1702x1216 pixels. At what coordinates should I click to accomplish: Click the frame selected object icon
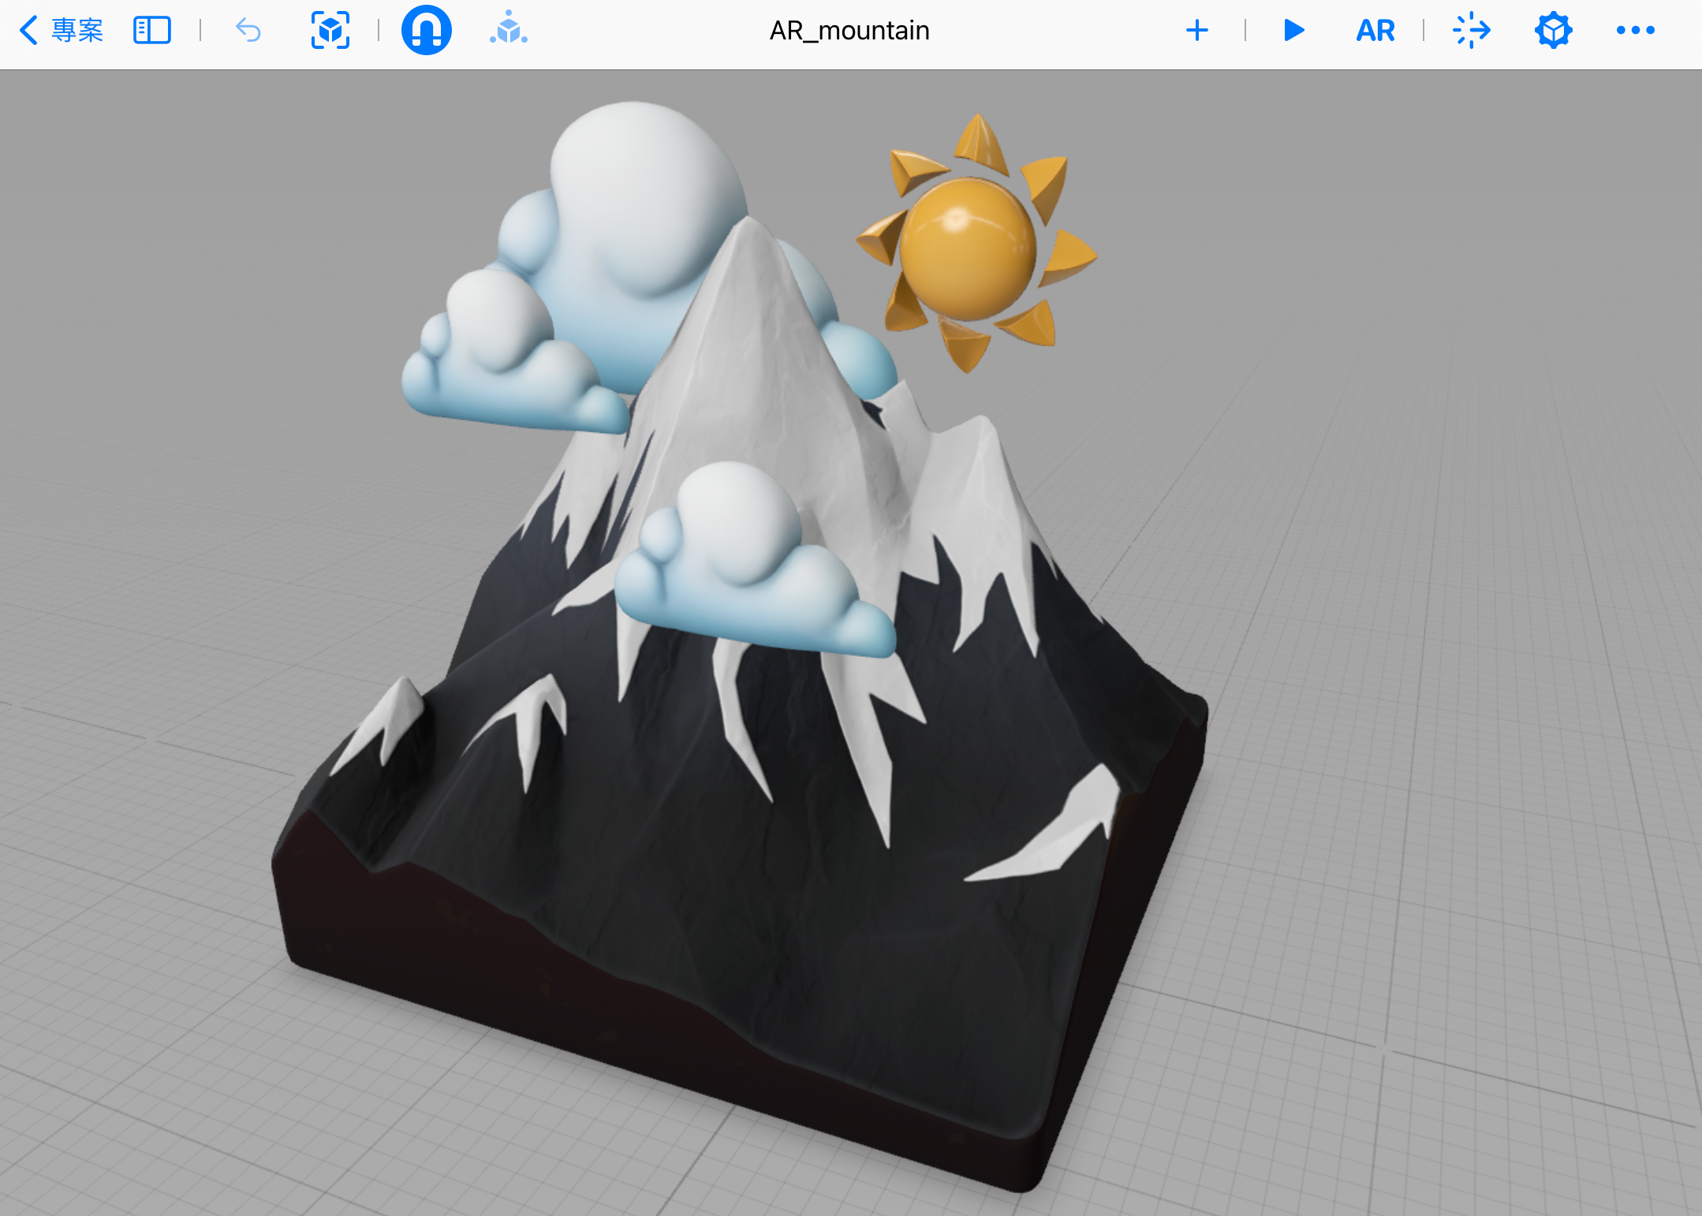click(330, 31)
